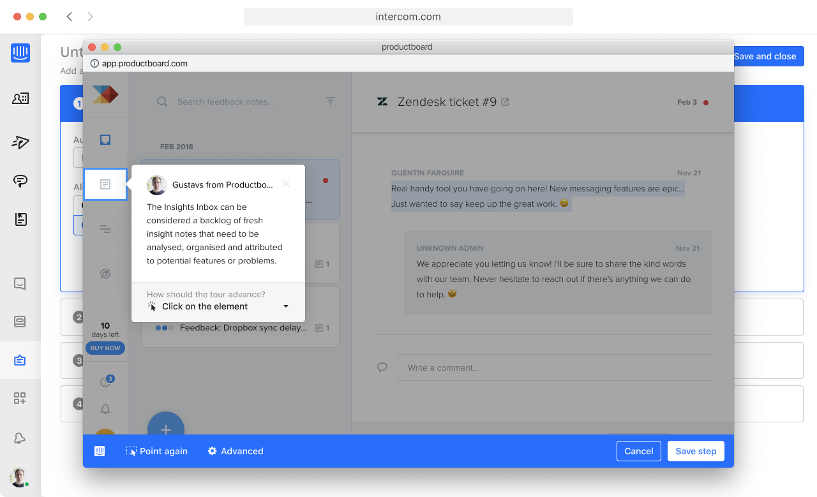Open the Intercom contacts/people icon
This screenshot has height=497, width=817.
click(x=20, y=98)
